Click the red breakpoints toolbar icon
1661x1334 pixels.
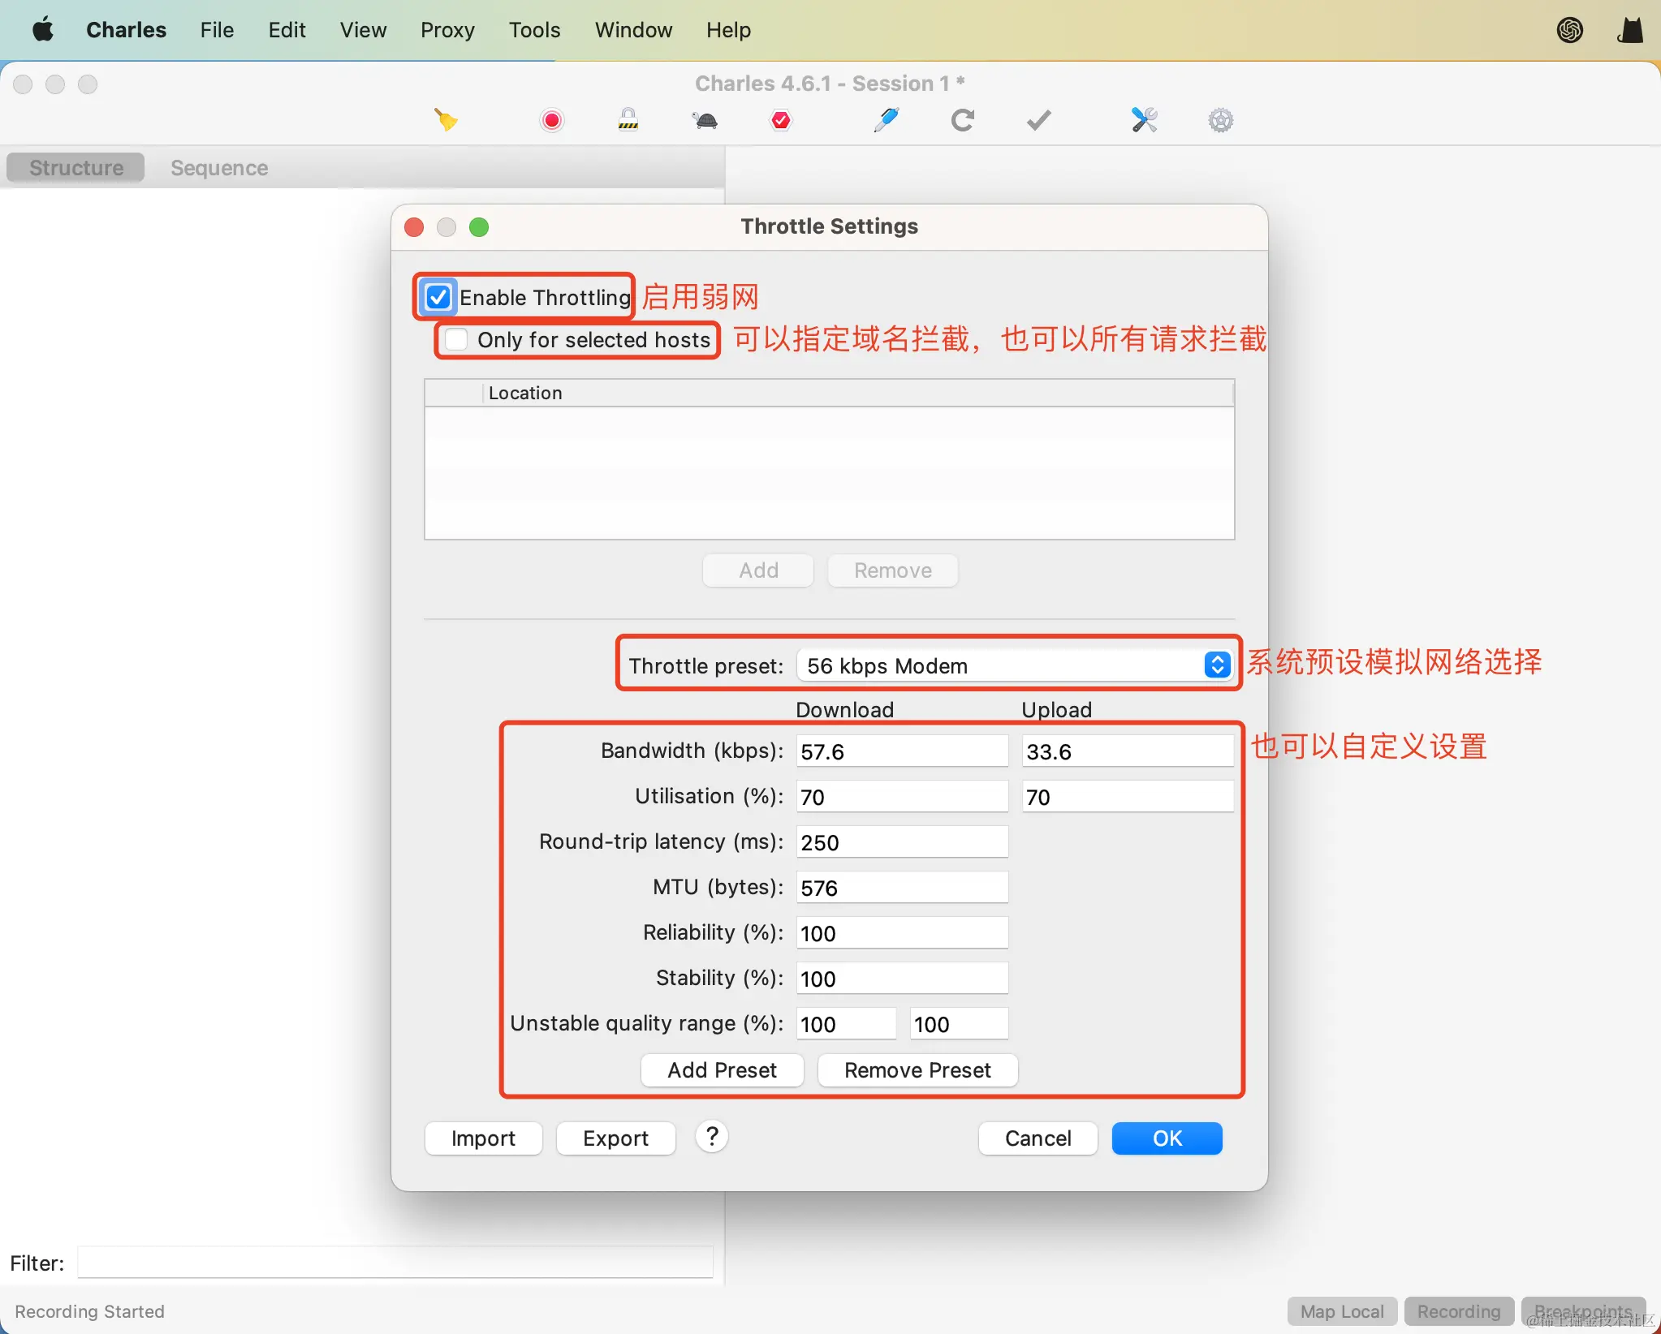pos(780,120)
